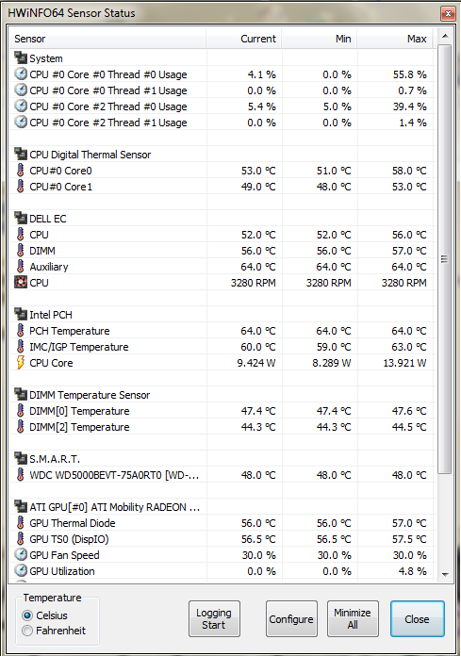Click the vertical scrollbar thumb
Viewport: 461px width, 656px height.
click(445, 259)
